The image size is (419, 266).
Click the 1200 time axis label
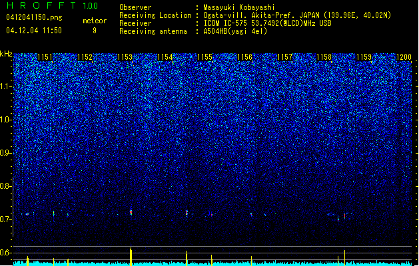[x=404, y=57]
